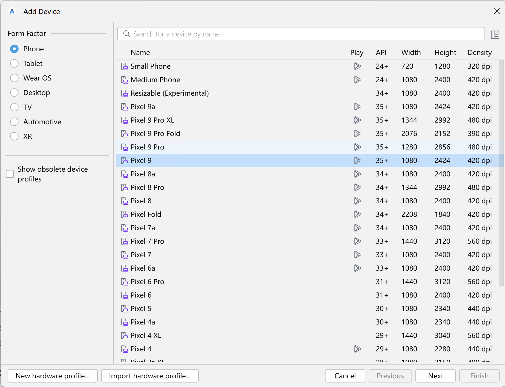Select the Pixel 9 Pro XL device name

coord(152,120)
